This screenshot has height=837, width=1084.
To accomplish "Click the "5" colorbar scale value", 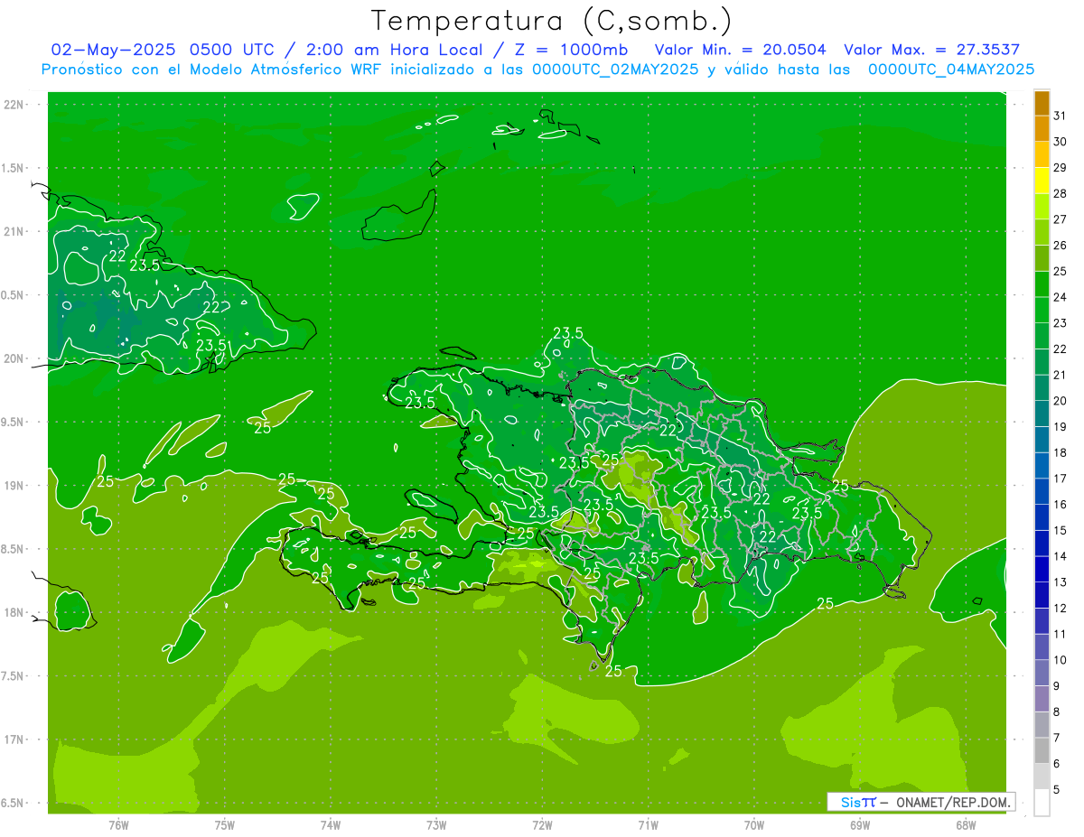I will click(1057, 791).
